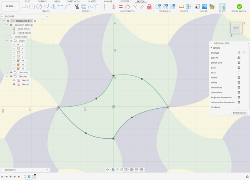Viewport: 250px width, 180px height.
Task: Switch to the UTILITIES tab
Action: pyautogui.click(x=125, y=1)
